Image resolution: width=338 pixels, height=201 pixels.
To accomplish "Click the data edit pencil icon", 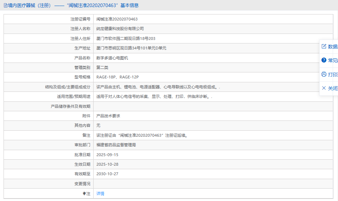I will pyautogui.click(x=324, y=46).
